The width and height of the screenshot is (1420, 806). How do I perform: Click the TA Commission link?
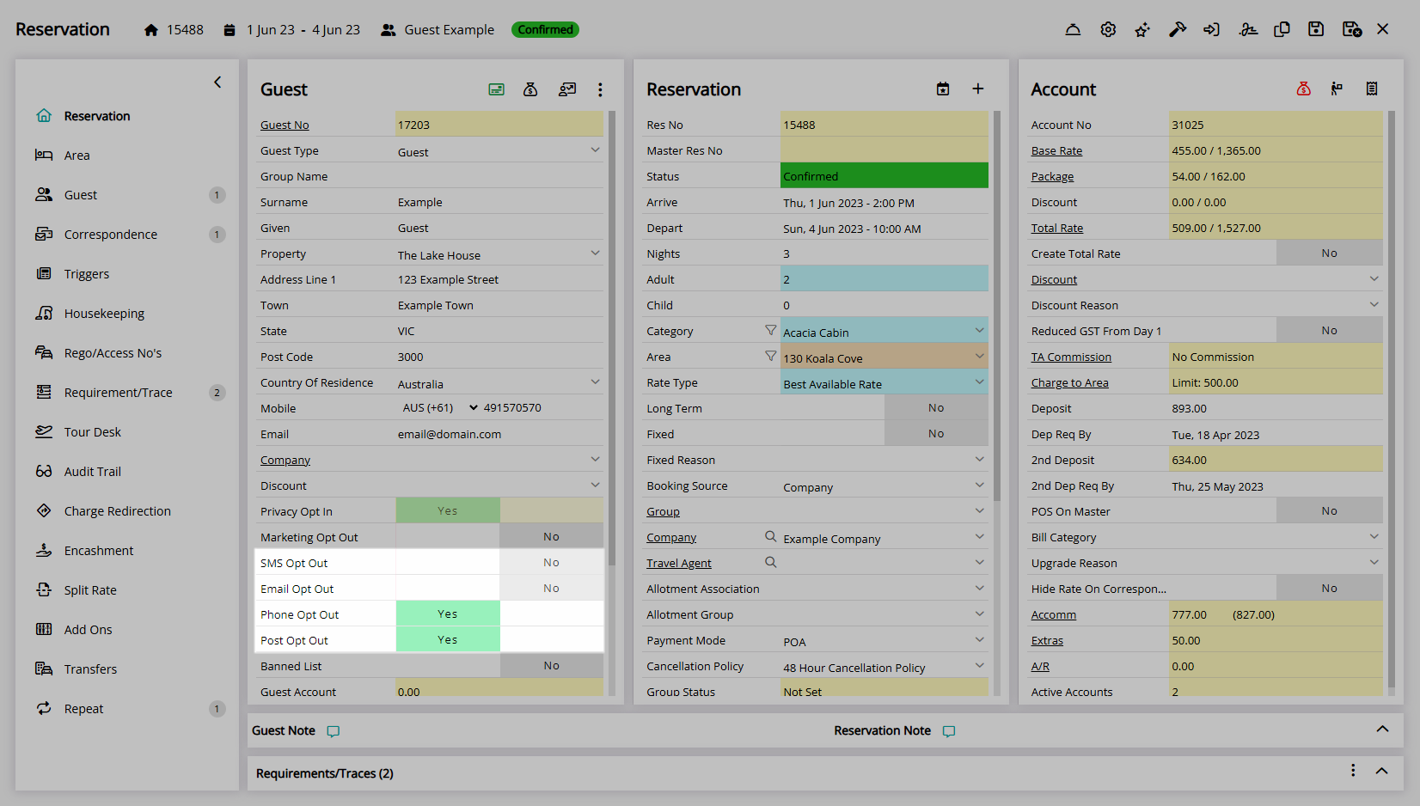[x=1071, y=357]
